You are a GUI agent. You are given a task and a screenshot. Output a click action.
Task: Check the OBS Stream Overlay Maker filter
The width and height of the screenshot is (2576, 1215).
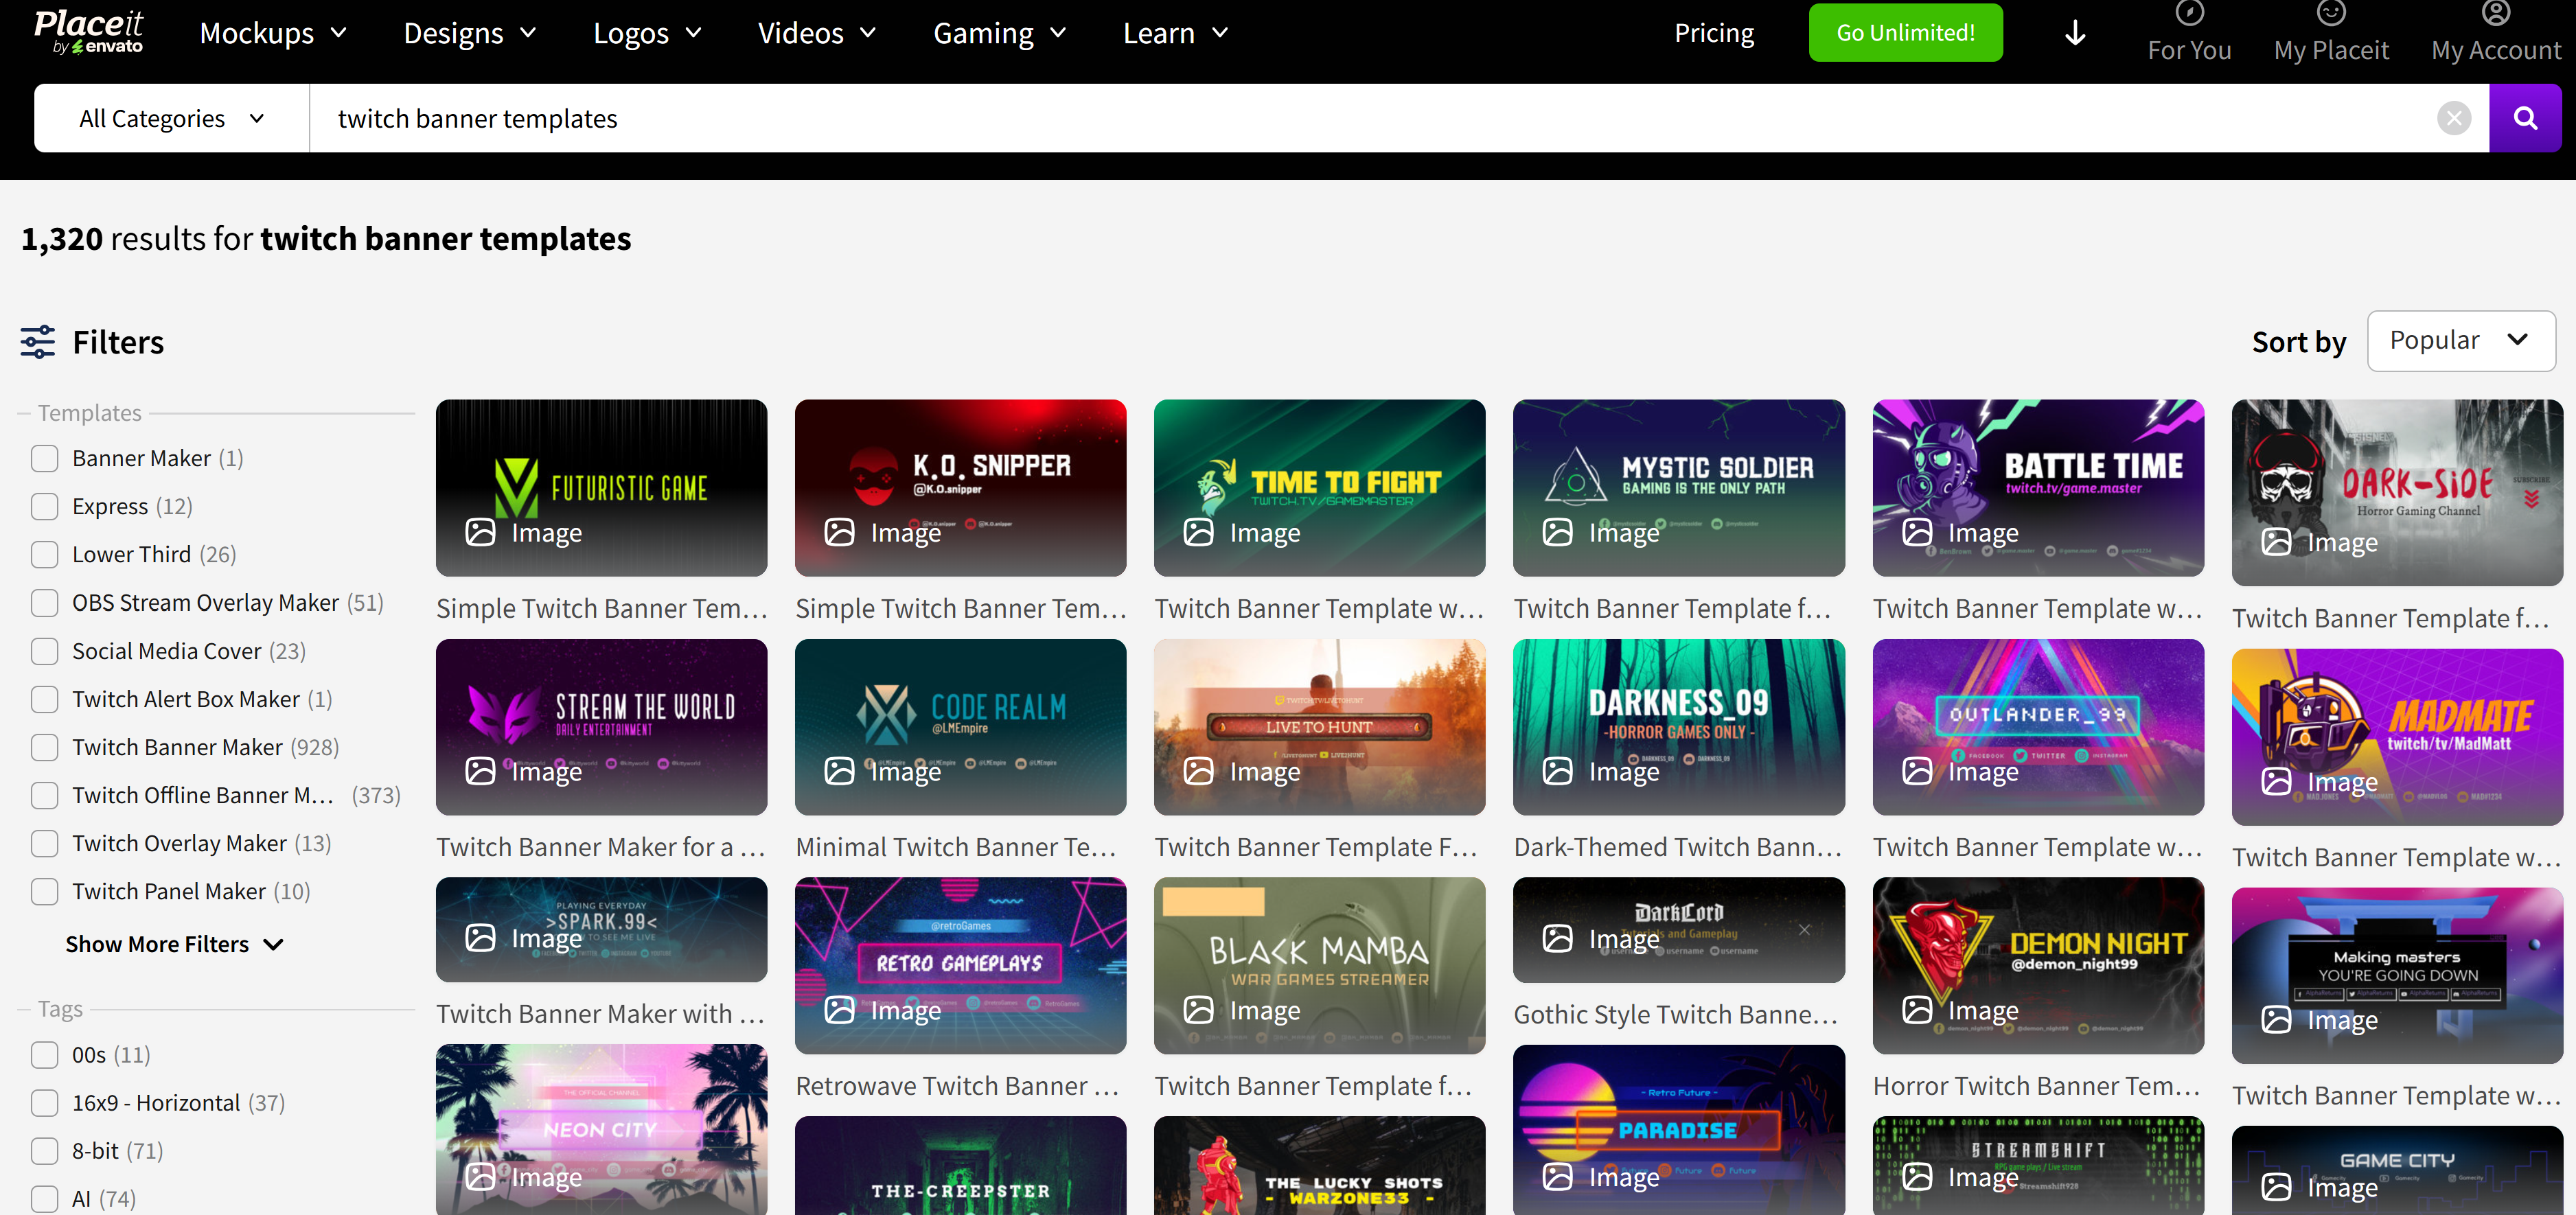[45, 602]
